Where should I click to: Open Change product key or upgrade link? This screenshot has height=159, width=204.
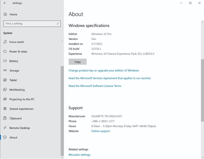(x=104, y=71)
